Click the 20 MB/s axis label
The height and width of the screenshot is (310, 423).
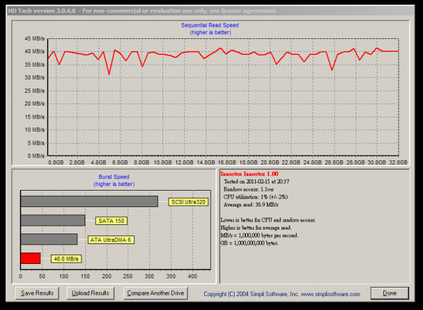[34, 104]
